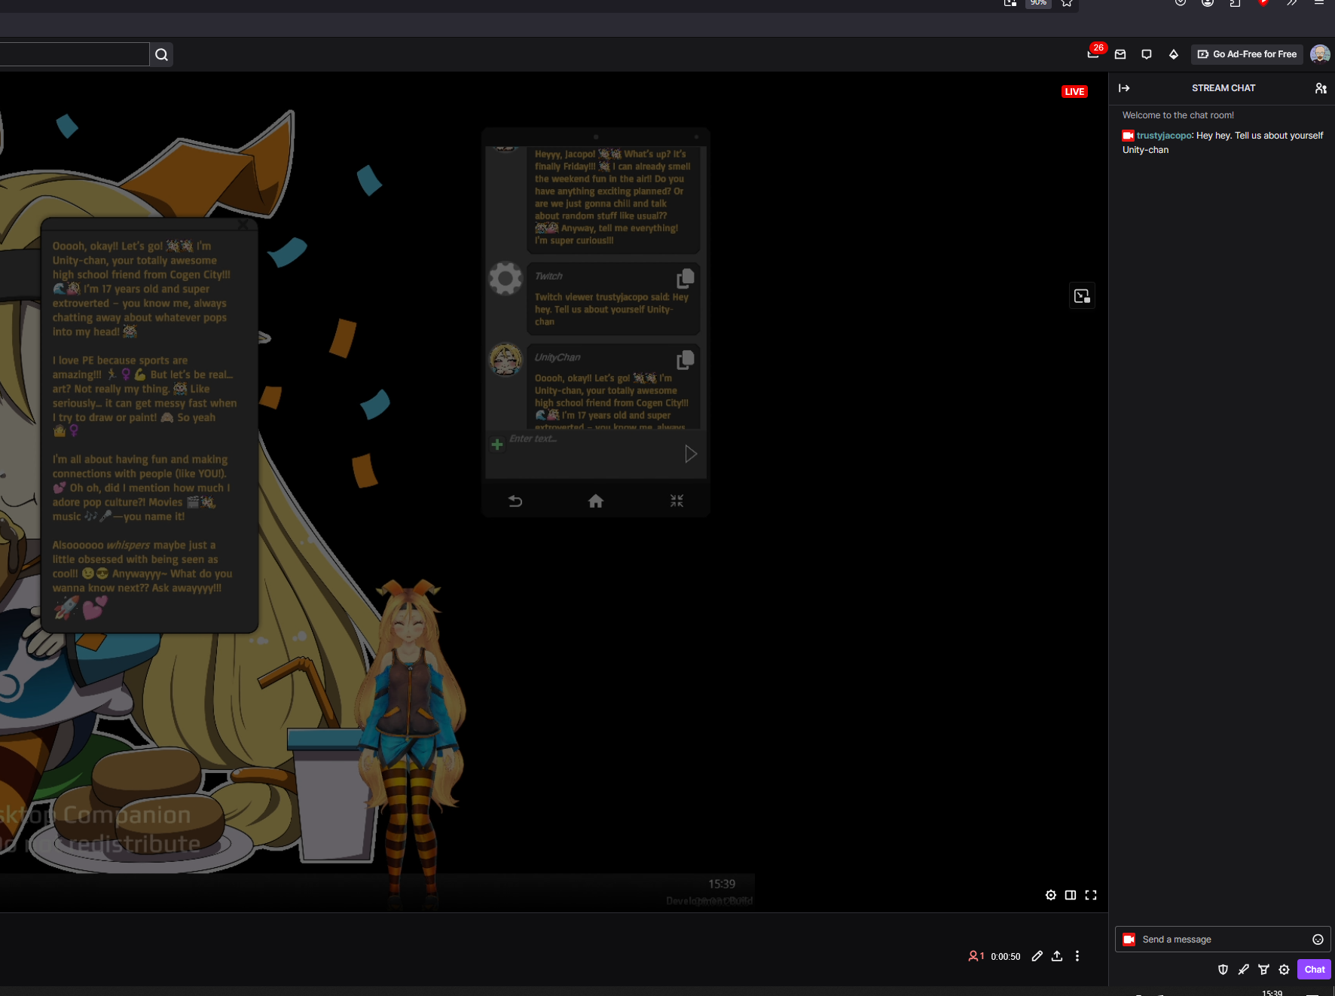Open chat settings gear icon
Viewport: 1335px width, 996px height.
click(x=1285, y=970)
